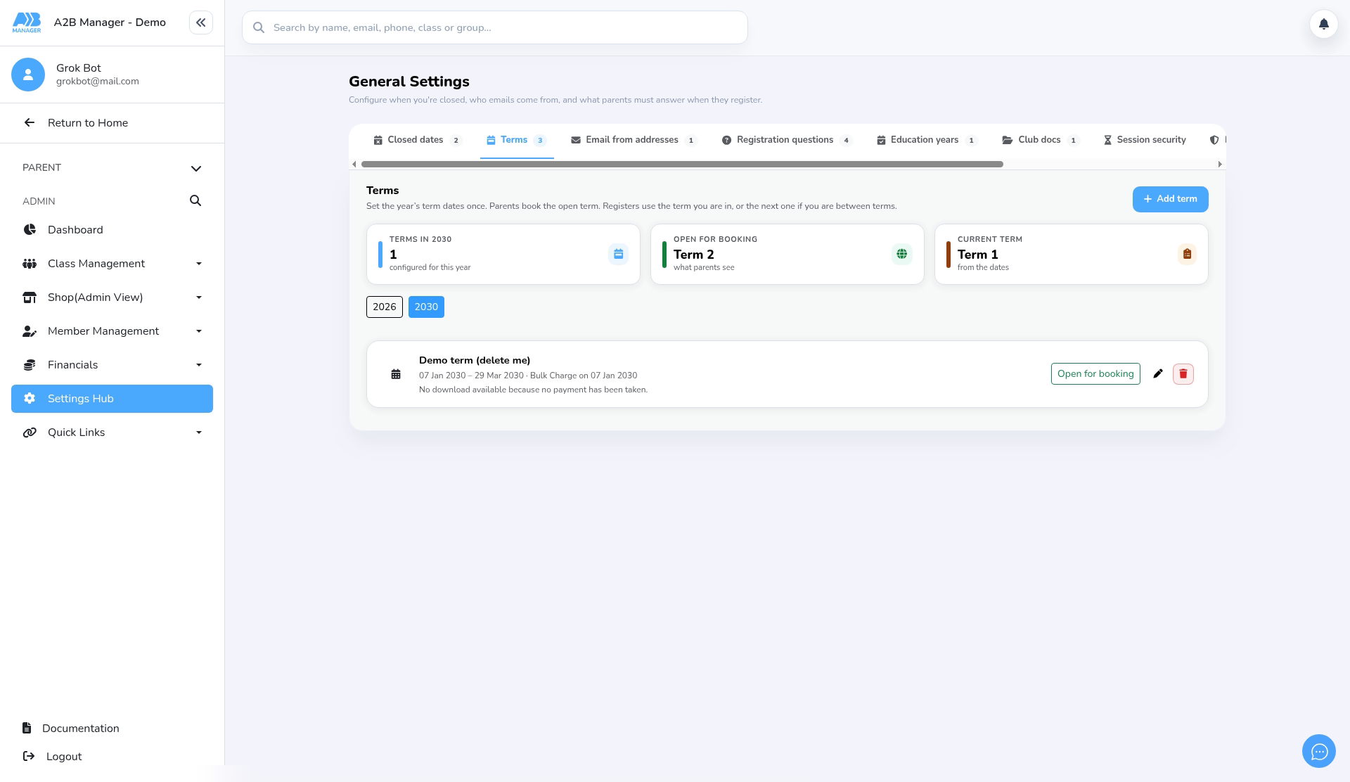Expand Class Management submenu arrow
This screenshot has width=1350, height=782.
[198, 264]
